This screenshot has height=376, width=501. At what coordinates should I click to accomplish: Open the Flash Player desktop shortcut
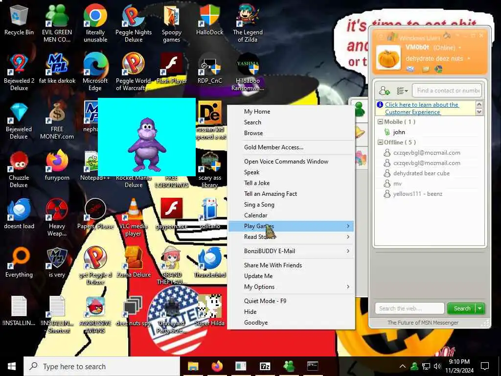point(172,69)
